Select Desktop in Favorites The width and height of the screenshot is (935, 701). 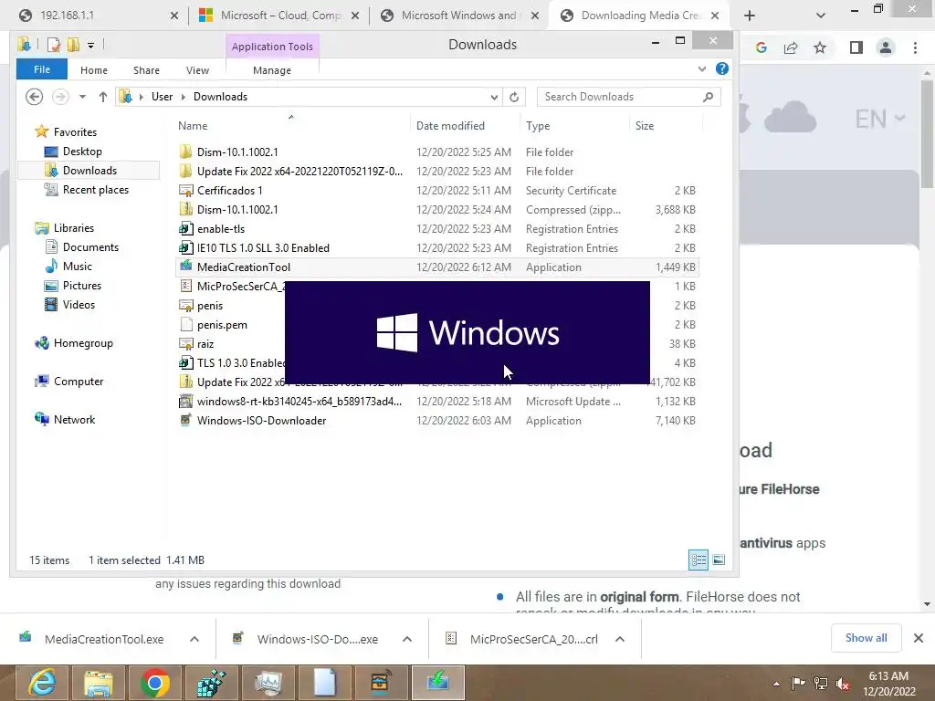[82, 152]
